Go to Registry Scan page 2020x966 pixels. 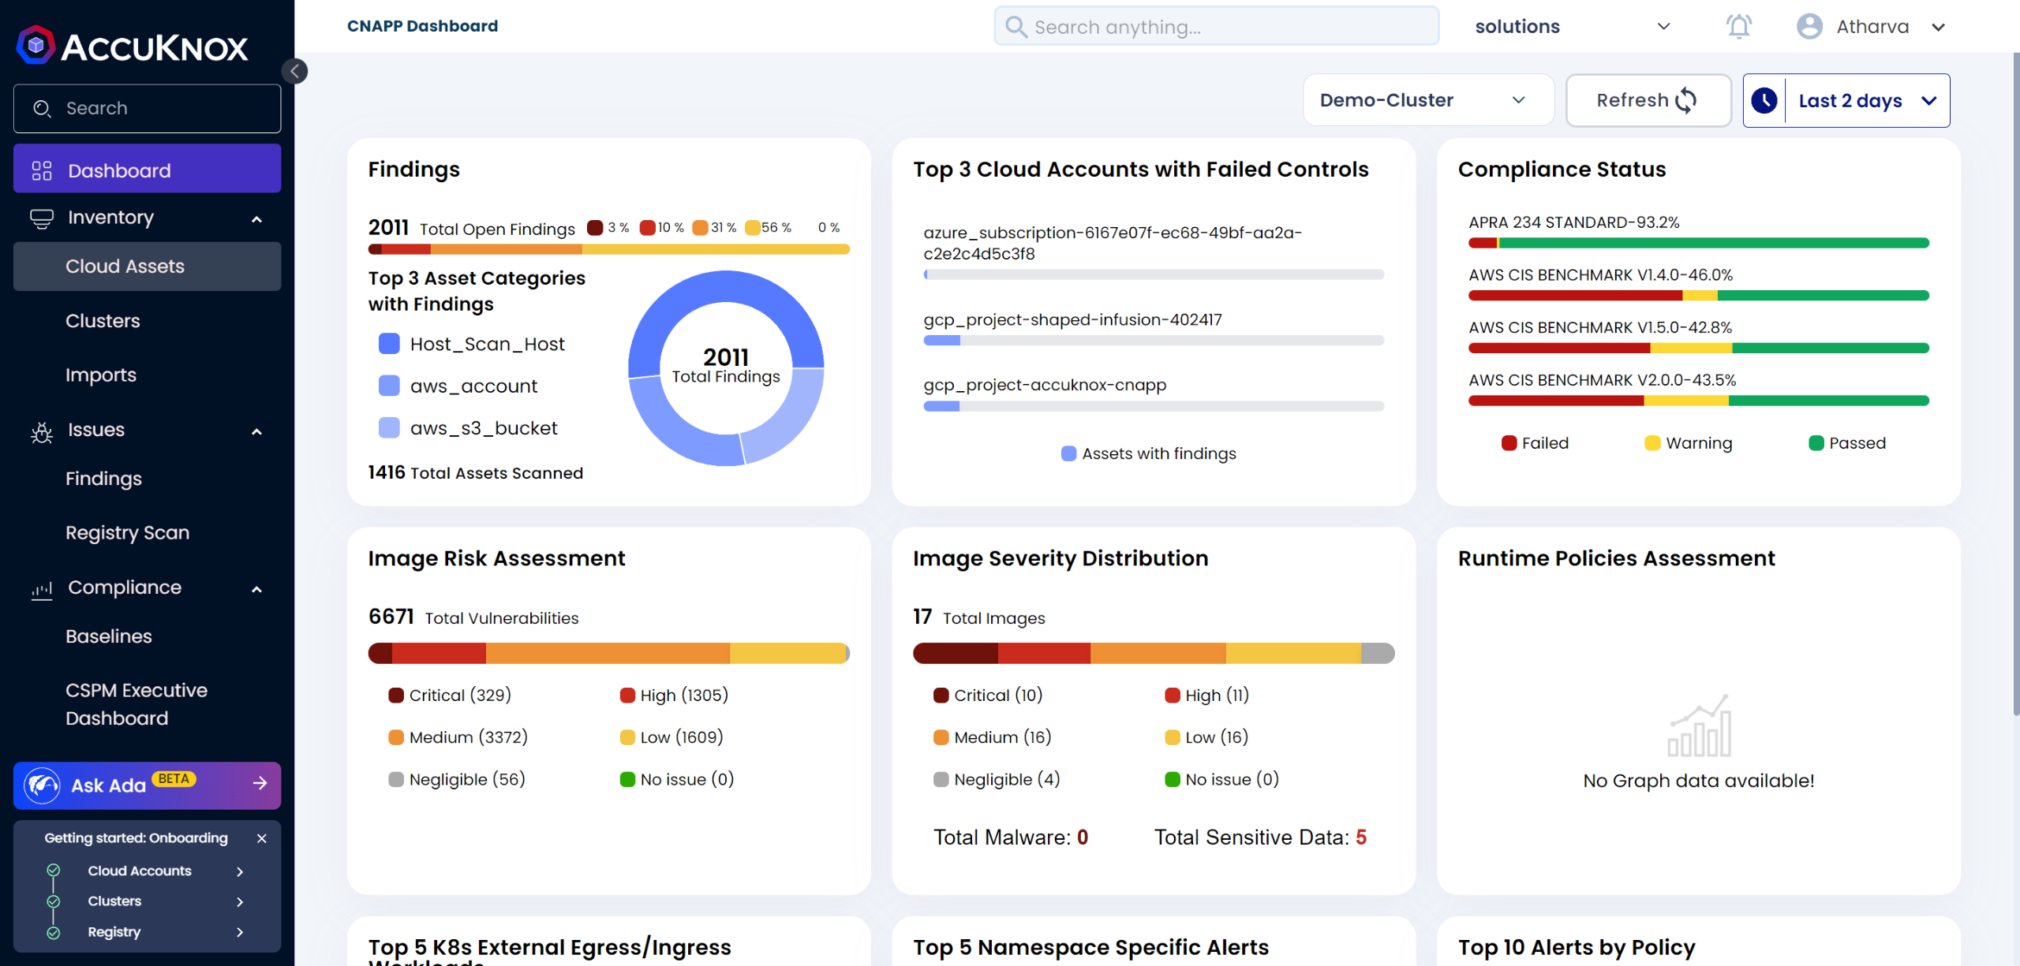127,533
